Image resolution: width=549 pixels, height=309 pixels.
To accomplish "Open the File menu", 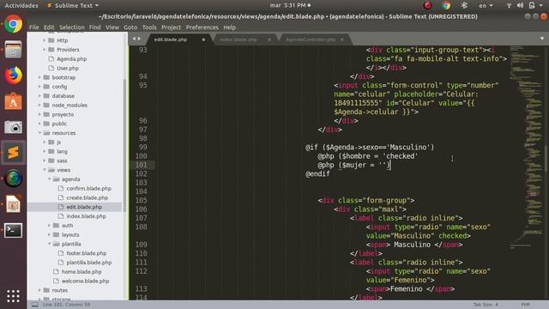I will [x=34, y=27].
